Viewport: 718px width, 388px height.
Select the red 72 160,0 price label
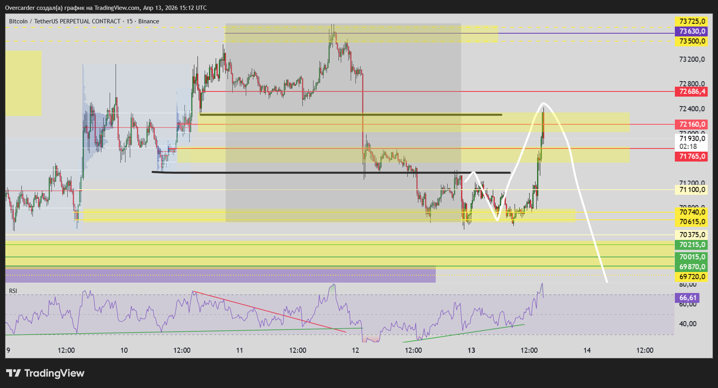click(x=691, y=124)
